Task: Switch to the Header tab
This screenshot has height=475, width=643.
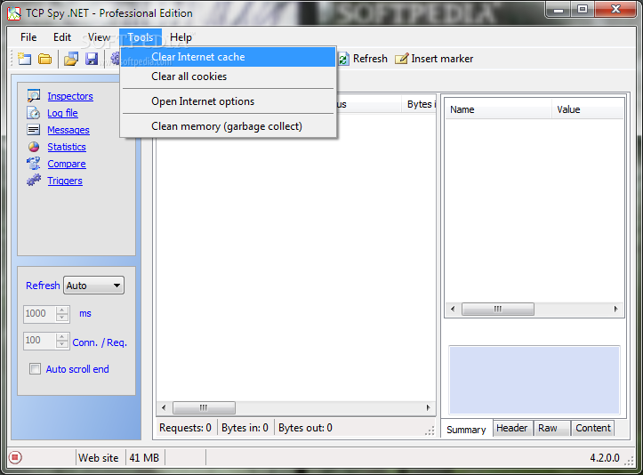Action: pyautogui.click(x=511, y=428)
